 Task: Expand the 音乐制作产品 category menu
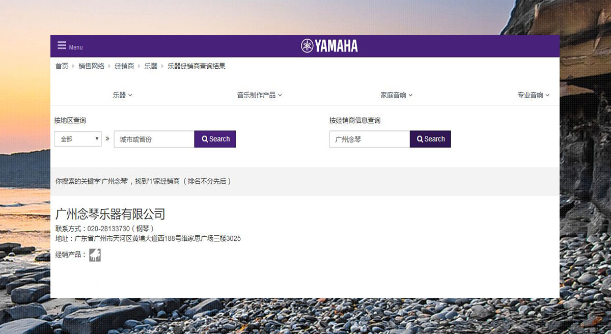tap(259, 95)
